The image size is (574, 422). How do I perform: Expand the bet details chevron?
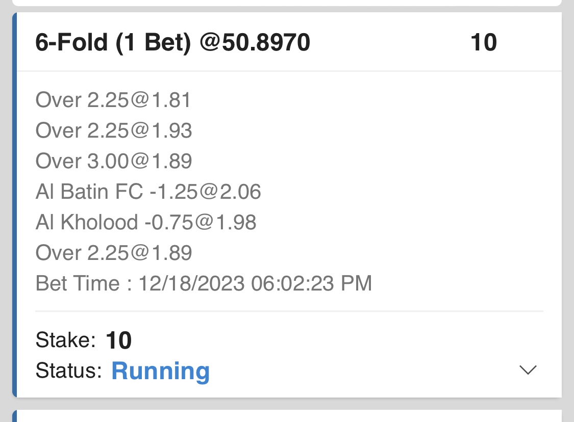pyautogui.click(x=528, y=370)
